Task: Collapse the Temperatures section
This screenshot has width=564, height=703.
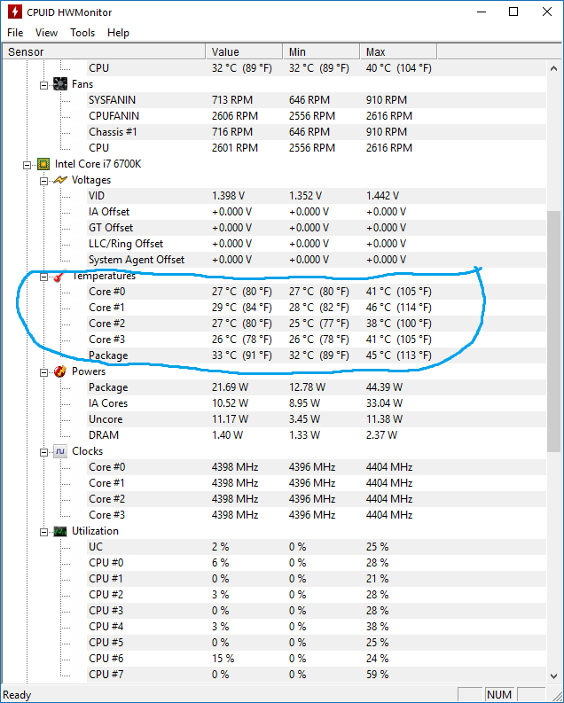Action: [43, 277]
